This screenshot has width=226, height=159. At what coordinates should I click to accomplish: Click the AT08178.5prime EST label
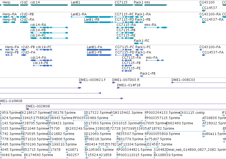pyautogui.click(x=62, y=113)
